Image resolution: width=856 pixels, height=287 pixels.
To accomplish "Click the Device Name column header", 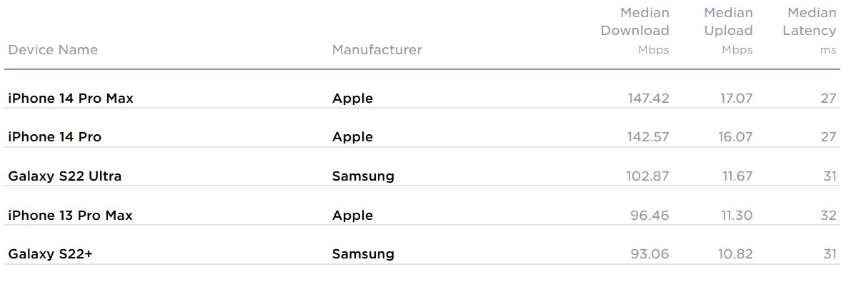I will [53, 50].
